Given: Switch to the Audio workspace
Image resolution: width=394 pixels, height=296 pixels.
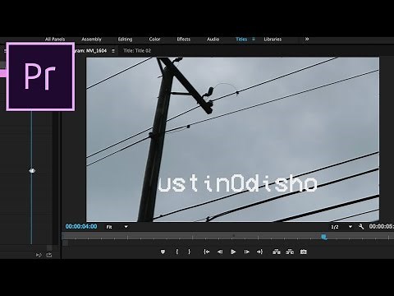Looking at the screenshot, I should click(x=213, y=39).
